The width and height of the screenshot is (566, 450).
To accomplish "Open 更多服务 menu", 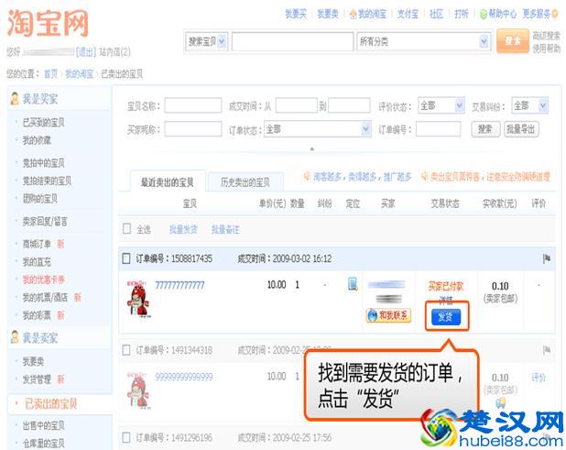I will (x=540, y=14).
